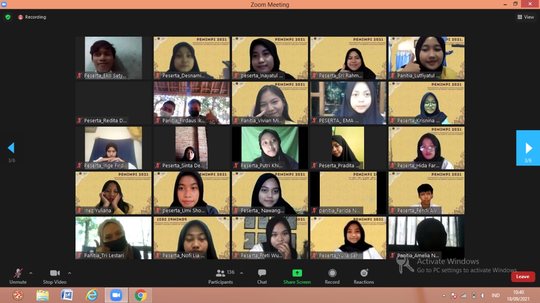Open Google Chrome from the taskbar
Viewport: 540px width, 303px height.
coord(140,295)
